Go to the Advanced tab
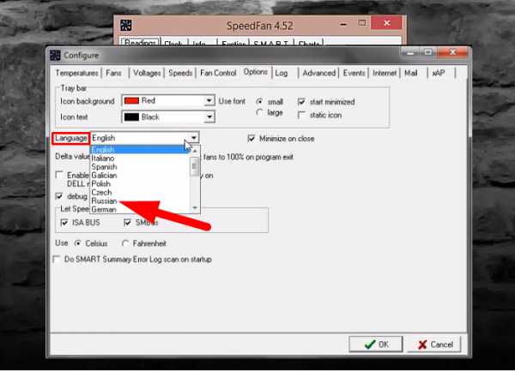Viewport: 515px width, 371px height. coord(318,74)
